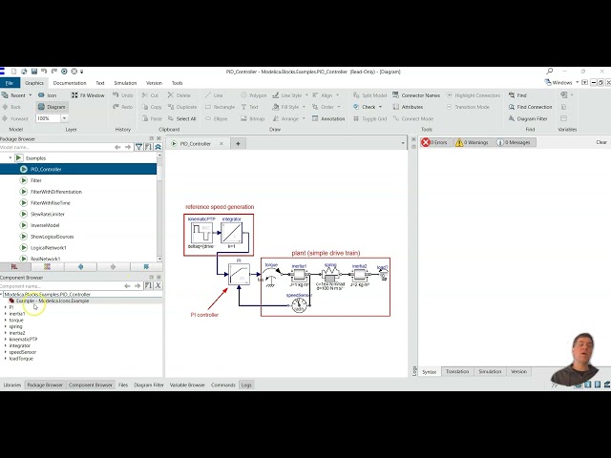Switch to Syntax log tab
611x458 pixels.
point(429,372)
